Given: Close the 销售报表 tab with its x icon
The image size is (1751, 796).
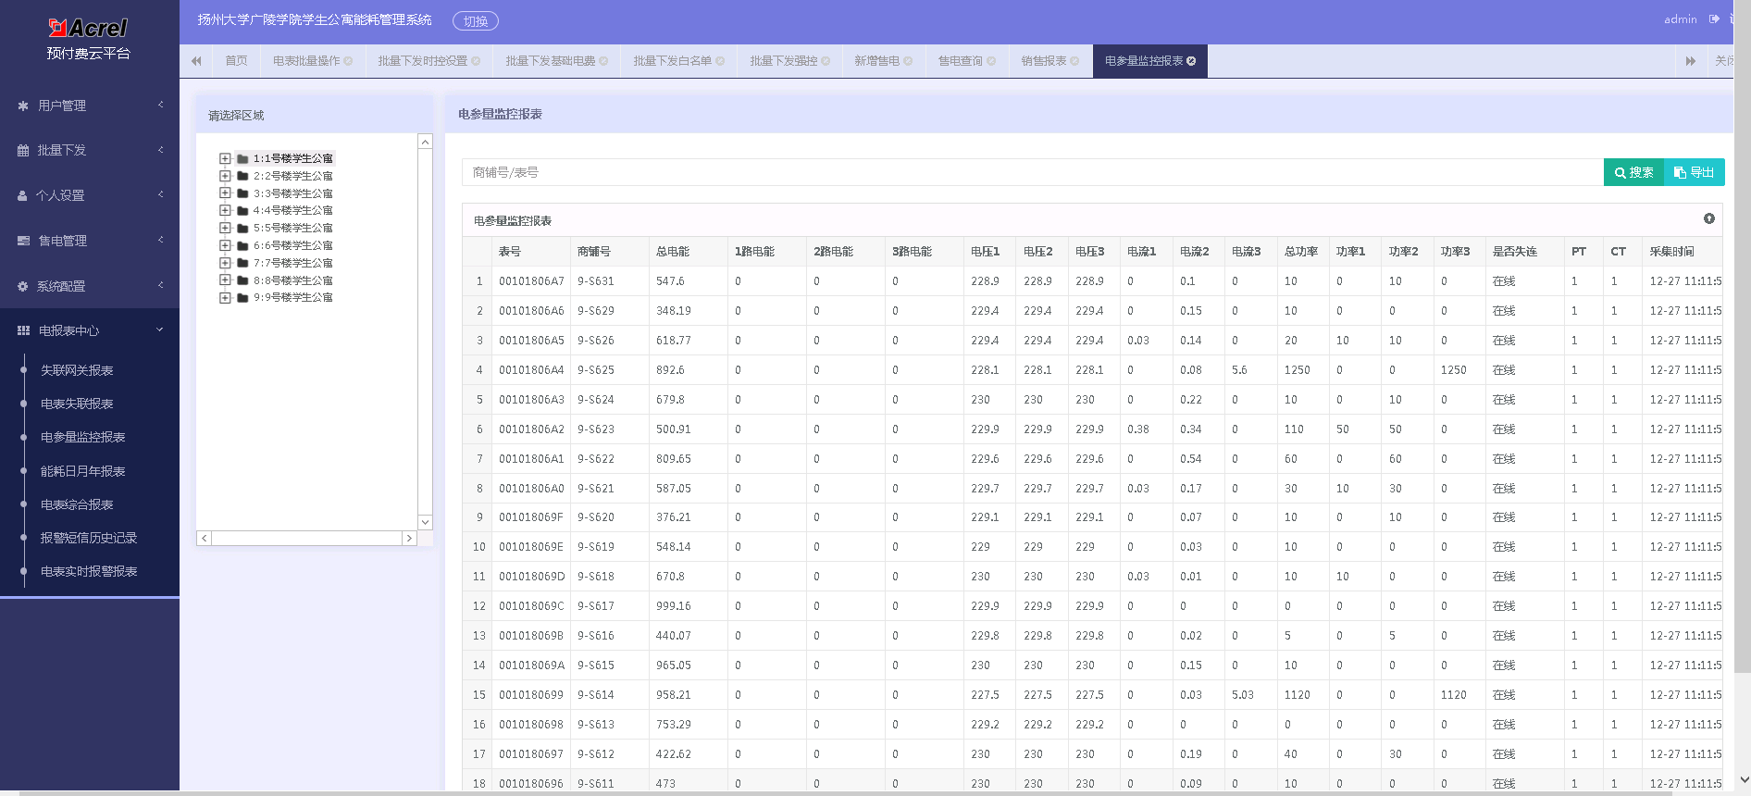Looking at the screenshot, I should click(x=1074, y=61).
